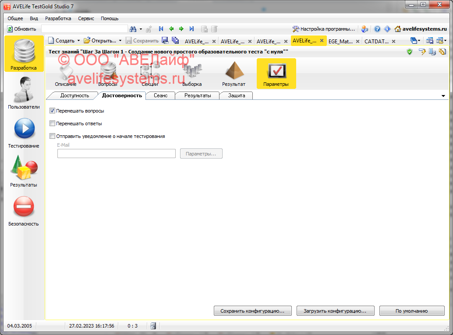This screenshot has width=453, height=335.
Task: Open the Результат pyramid icon page
Action: (x=234, y=74)
